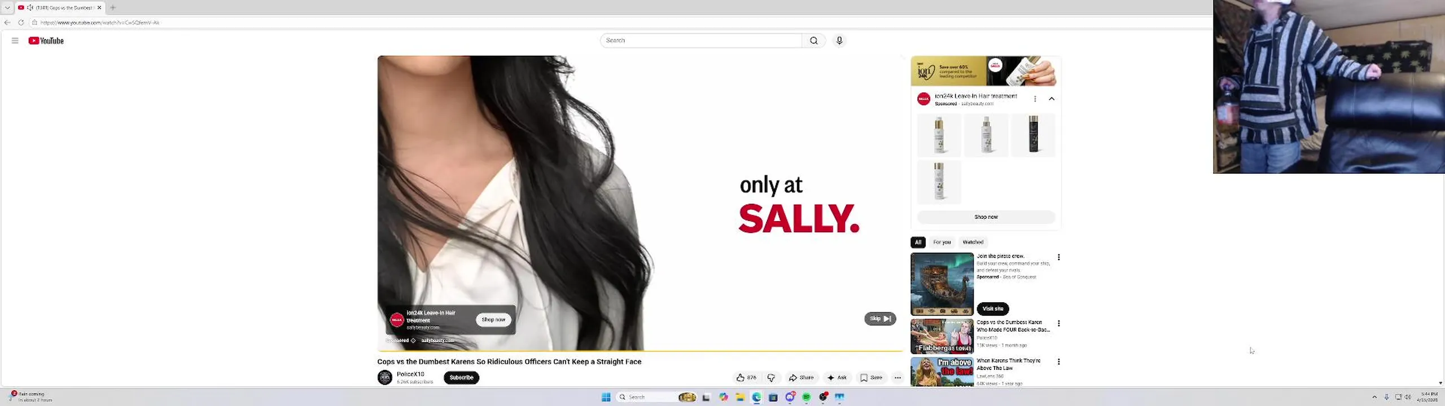Open the browser tab list chevron
Viewport: 1445px width, 406px height.
7,7
